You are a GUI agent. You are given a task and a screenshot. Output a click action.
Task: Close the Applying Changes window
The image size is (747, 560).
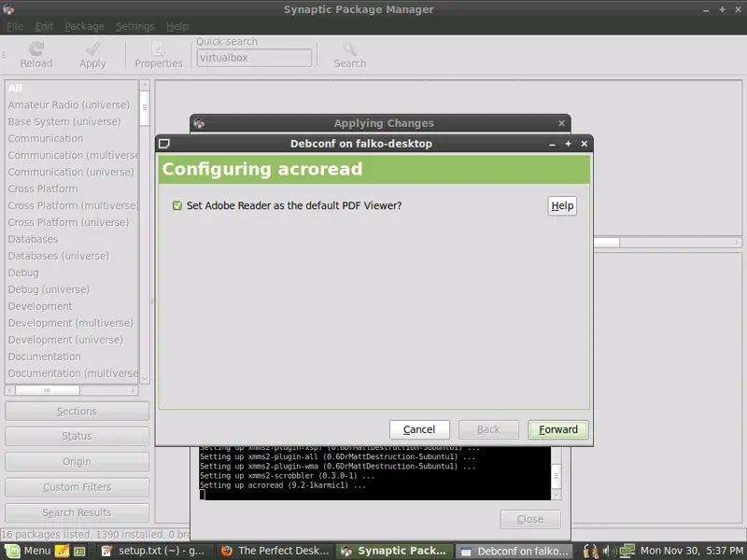(562, 123)
